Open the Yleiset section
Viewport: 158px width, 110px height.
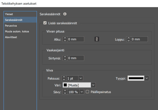[x=20, y=14]
